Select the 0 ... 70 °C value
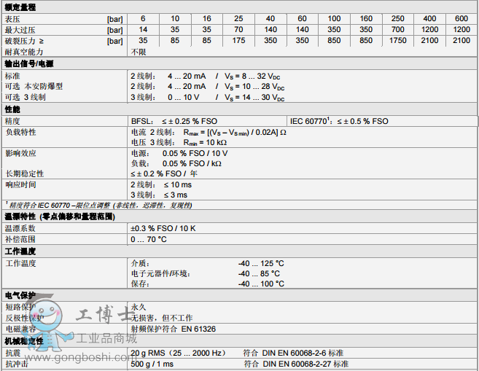 149,239
